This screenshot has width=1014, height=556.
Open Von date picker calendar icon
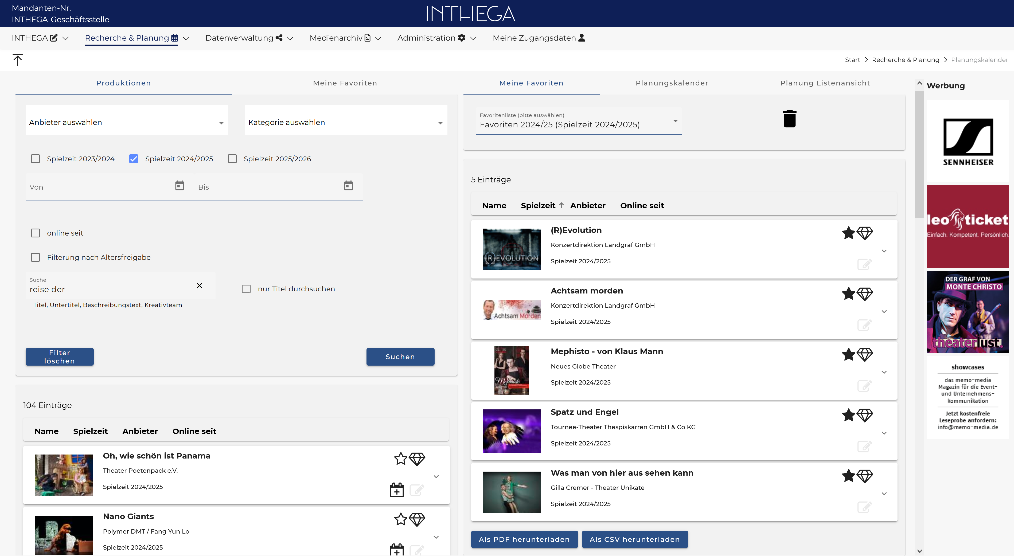pyautogui.click(x=180, y=185)
